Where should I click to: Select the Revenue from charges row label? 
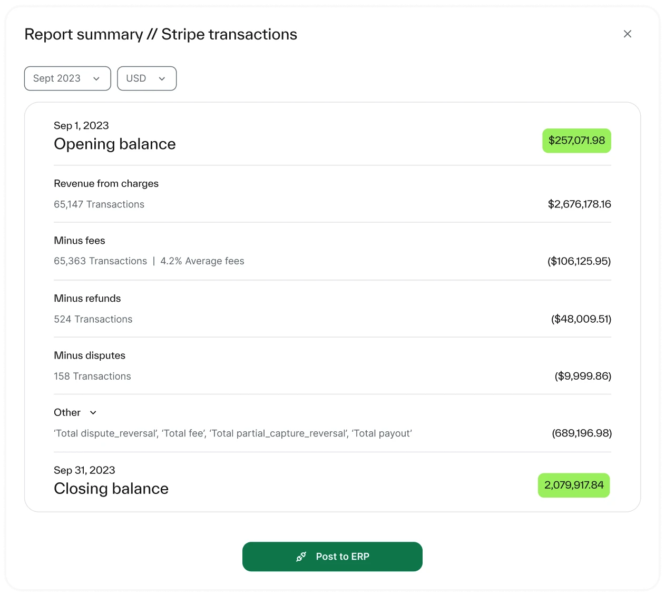106,183
